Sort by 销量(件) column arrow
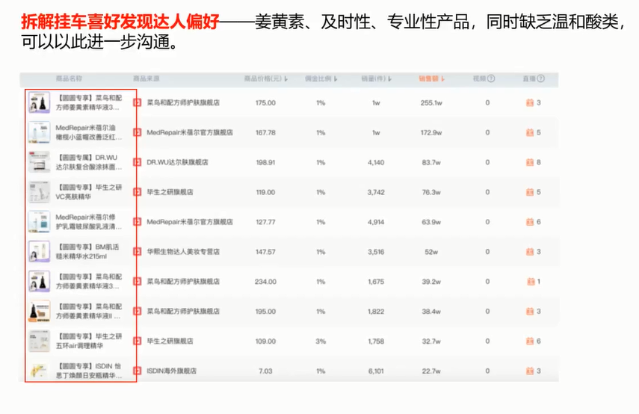The width and height of the screenshot is (639, 414). tap(389, 78)
